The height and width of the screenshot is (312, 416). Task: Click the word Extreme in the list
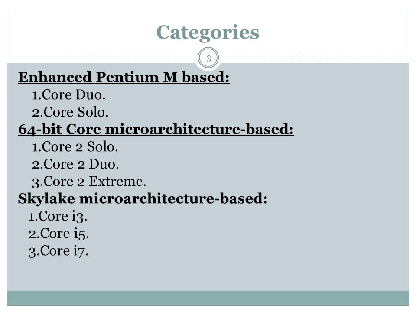117,182
